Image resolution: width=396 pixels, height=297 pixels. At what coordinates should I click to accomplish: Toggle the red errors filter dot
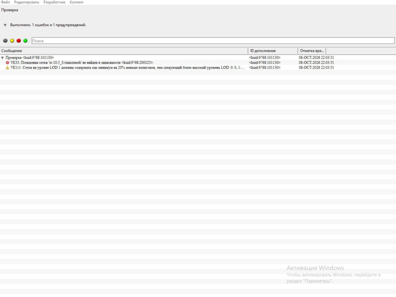coord(19,41)
